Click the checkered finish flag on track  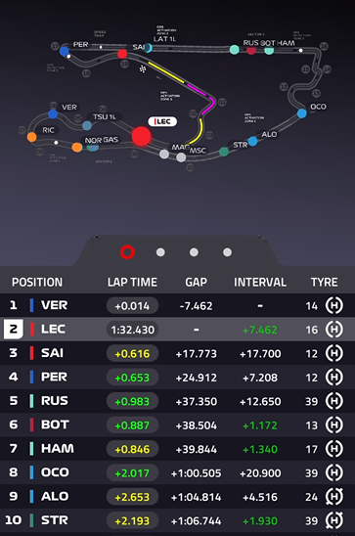143,69
